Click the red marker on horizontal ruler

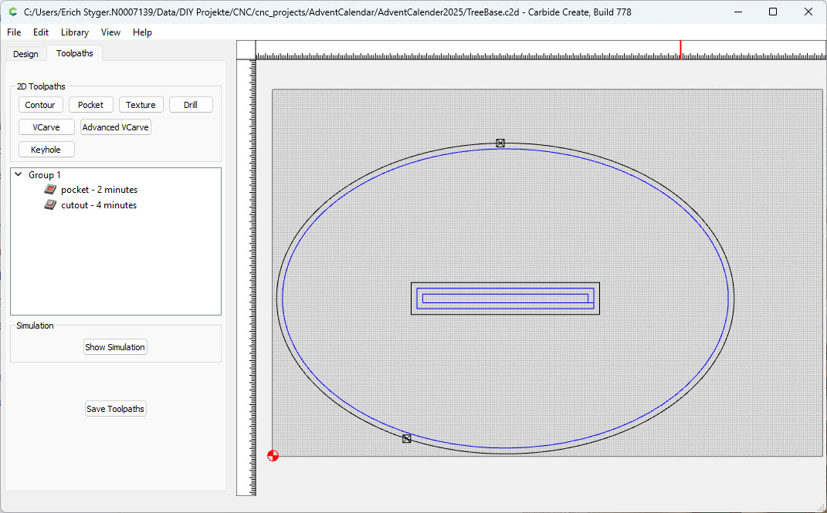[x=680, y=49]
